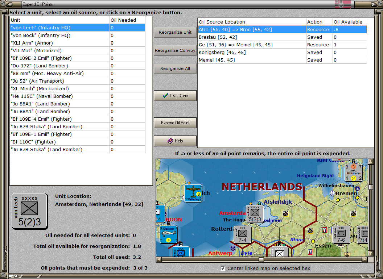Click the map's vertical scrollbar thumb
Screen dimensions: 383x279
pyautogui.click(x=371, y=187)
